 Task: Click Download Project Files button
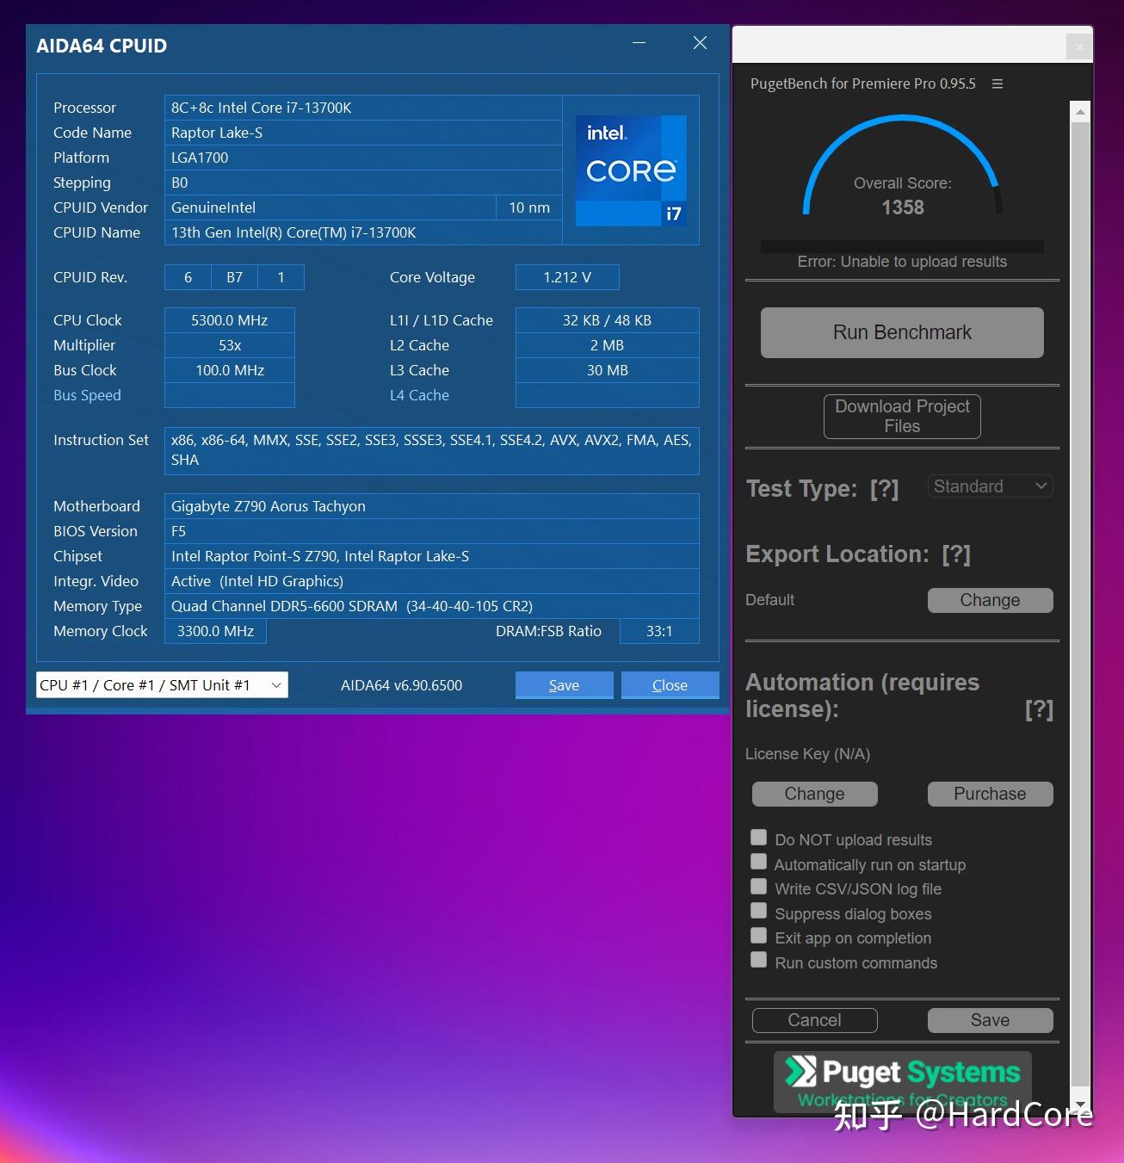(x=902, y=417)
